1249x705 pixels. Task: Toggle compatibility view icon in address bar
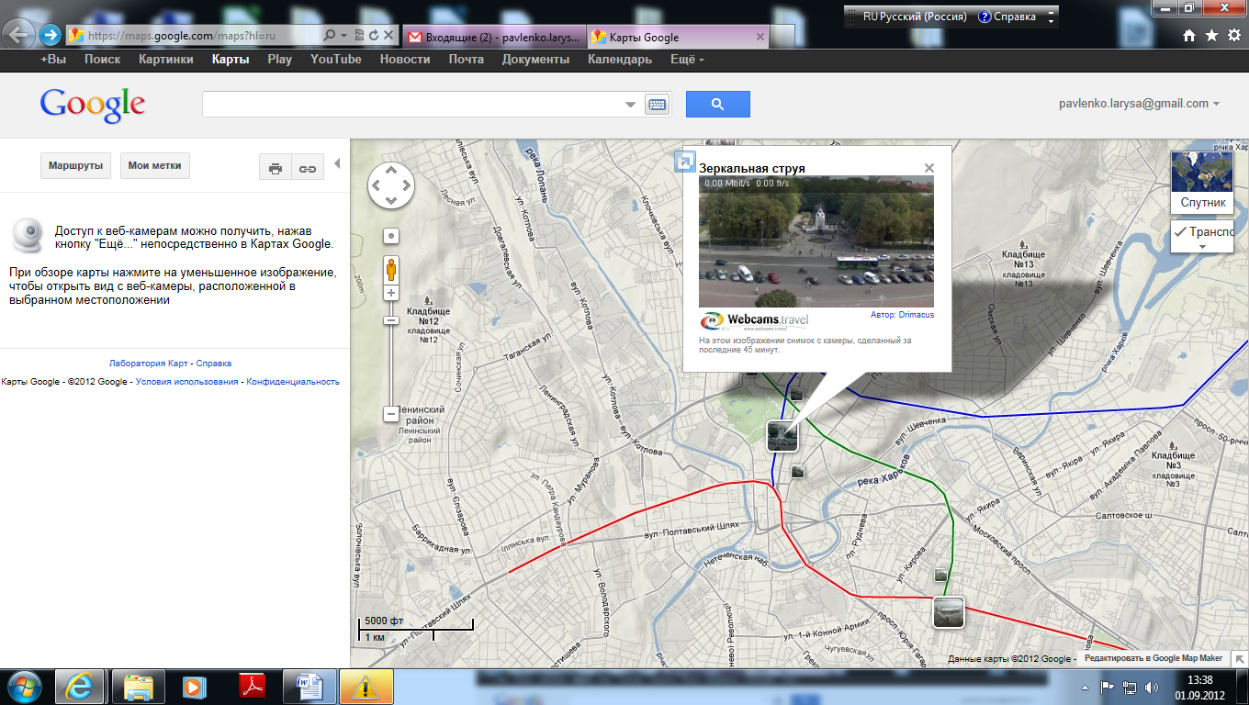click(359, 36)
